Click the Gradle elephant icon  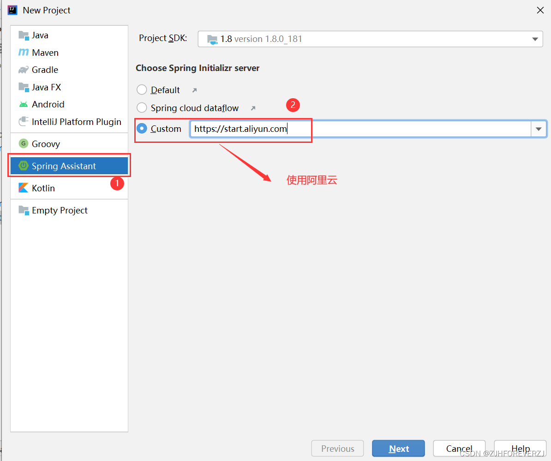click(x=24, y=70)
